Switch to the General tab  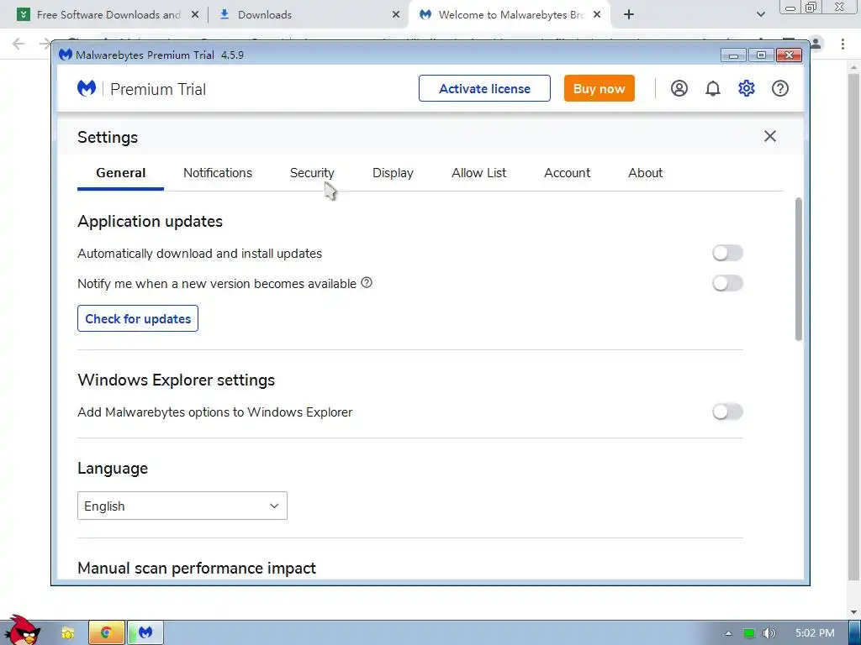[121, 173]
